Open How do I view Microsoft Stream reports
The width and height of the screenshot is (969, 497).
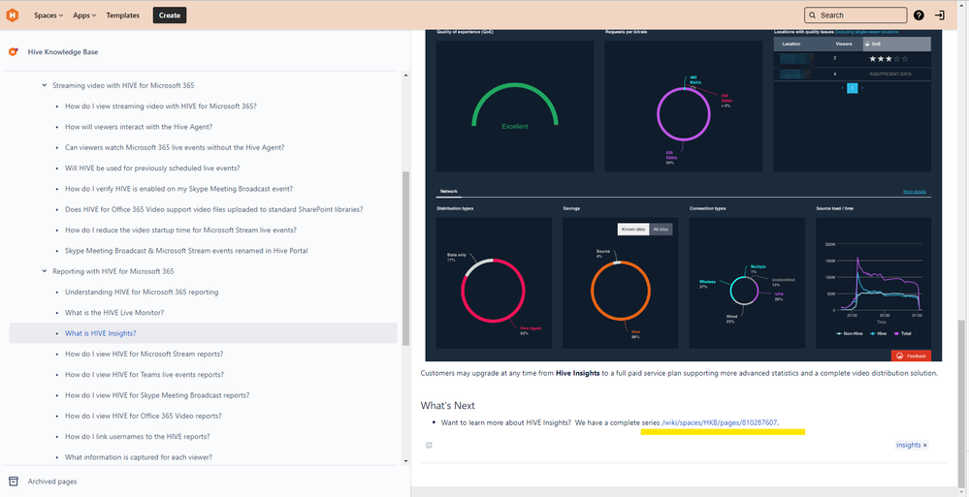click(144, 354)
